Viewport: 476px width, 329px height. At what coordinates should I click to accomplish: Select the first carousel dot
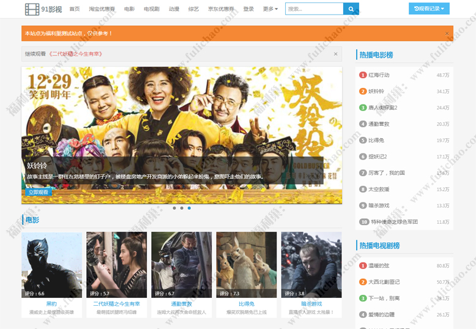coord(174,208)
